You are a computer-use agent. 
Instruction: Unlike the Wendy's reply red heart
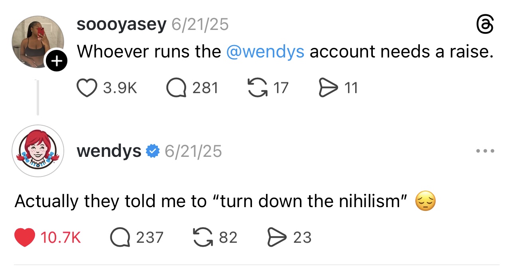pos(25,237)
